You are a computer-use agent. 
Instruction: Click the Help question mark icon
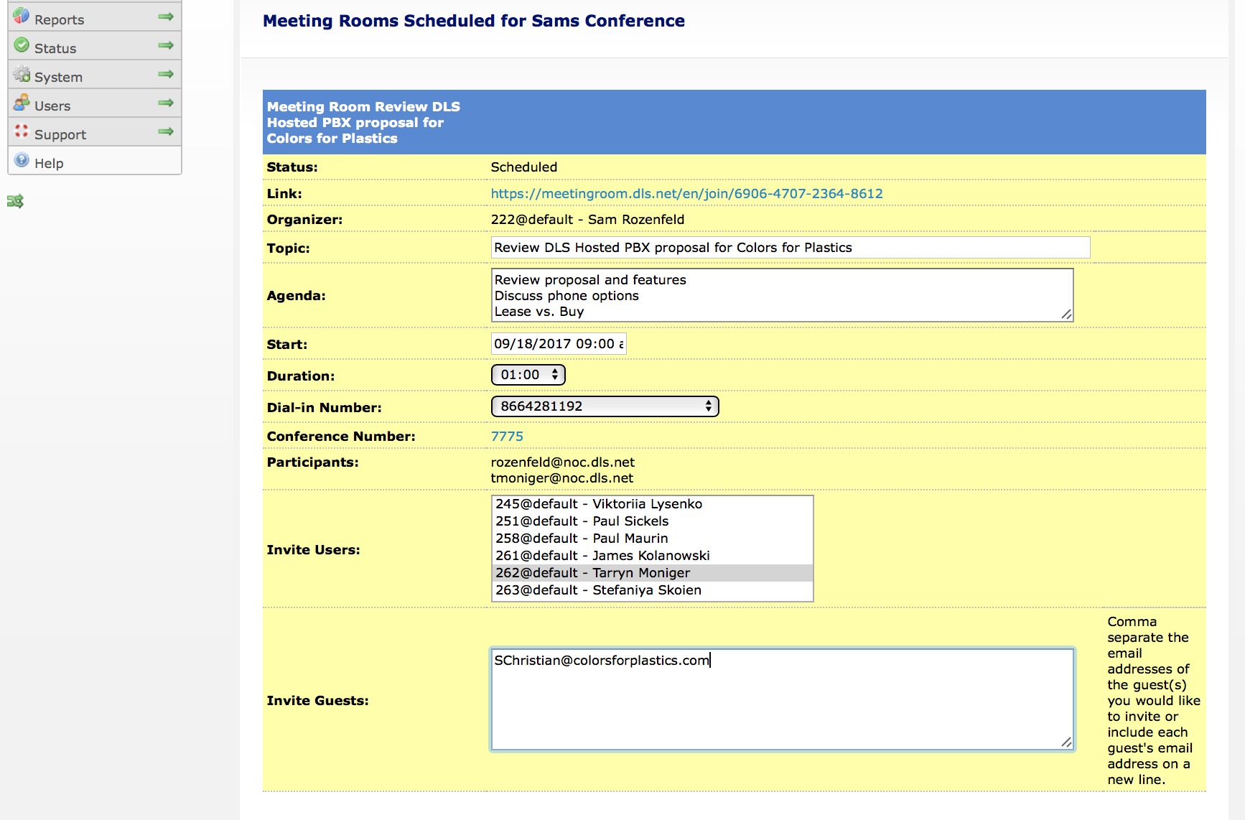pyautogui.click(x=22, y=160)
